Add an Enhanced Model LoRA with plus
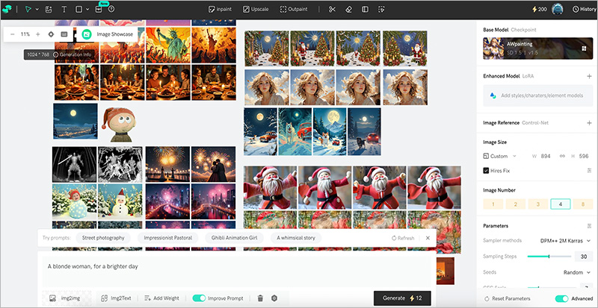This screenshot has height=308, width=598. click(589, 76)
